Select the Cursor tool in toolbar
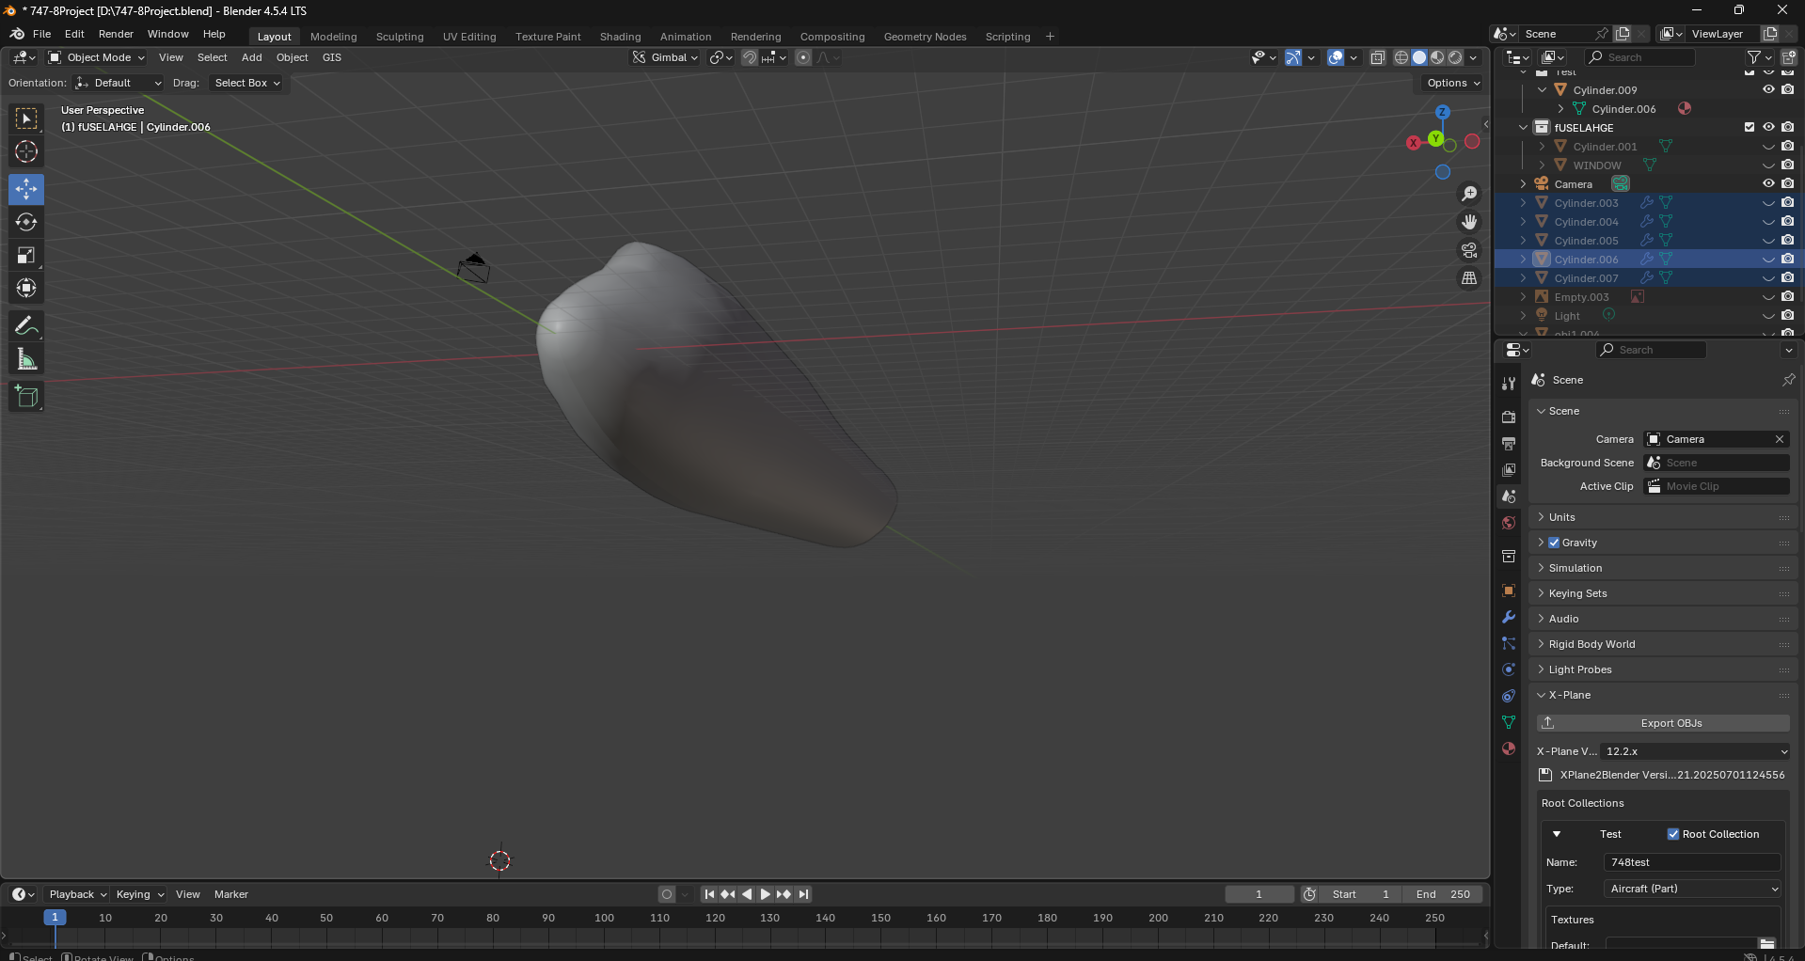Image resolution: width=1805 pixels, height=961 pixels. pyautogui.click(x=26, y=151)
